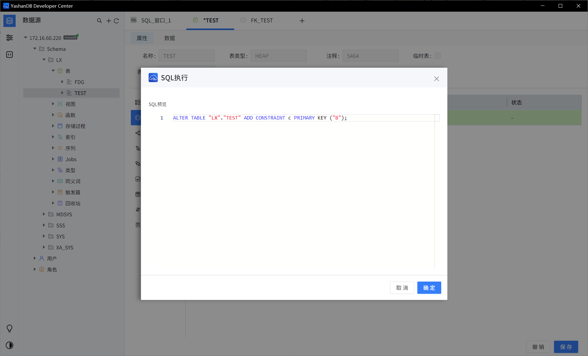
Task: Open the FK_TEST tab
Action: pos(261,21)
